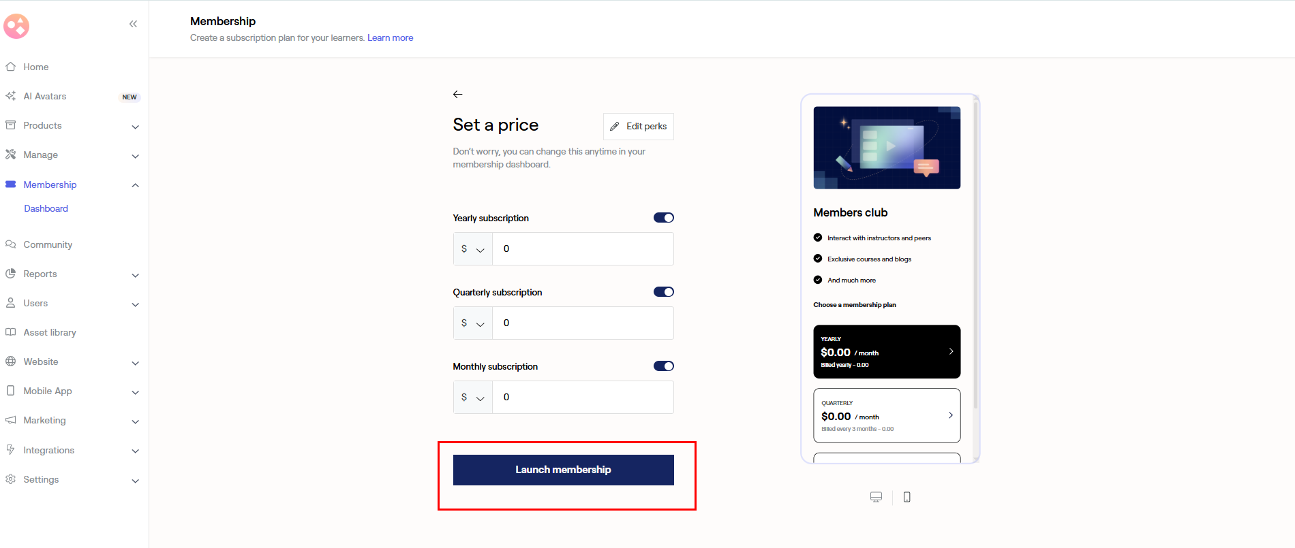Image resolution: width=1295 pixels, height=548 pixels.
Task: Switch preview to desktop view icon
Action: (877, 497)
